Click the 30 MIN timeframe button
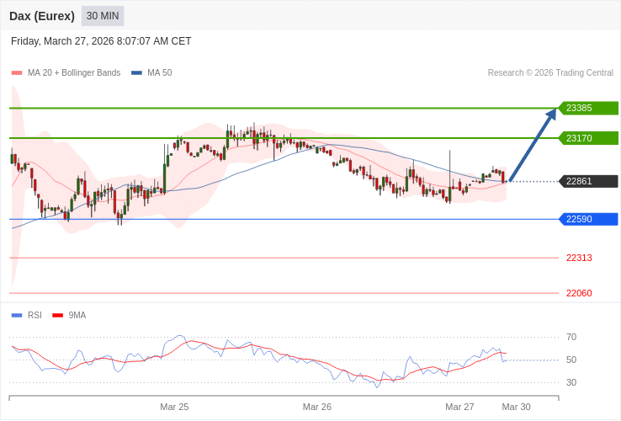Screen dimensions: 621x421 click(103, 16)
